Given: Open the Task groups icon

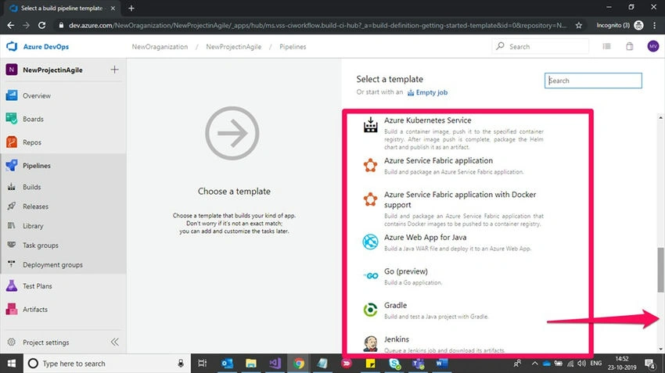Looking at the screenshot, I should [12, 245].
